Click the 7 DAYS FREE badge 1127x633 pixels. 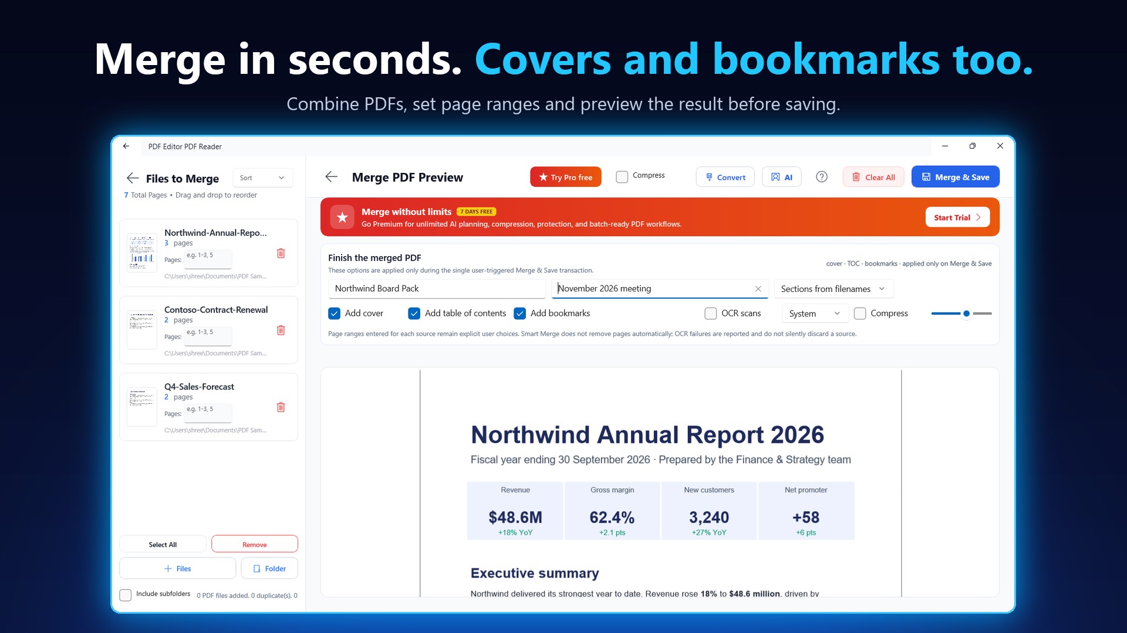476,212
